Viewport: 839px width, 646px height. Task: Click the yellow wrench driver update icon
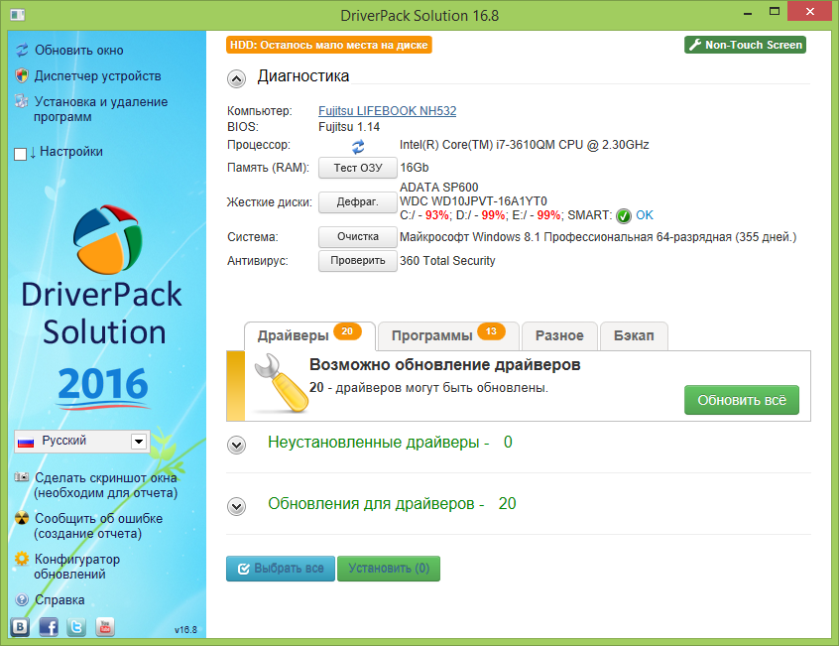(x=281, y=383)
